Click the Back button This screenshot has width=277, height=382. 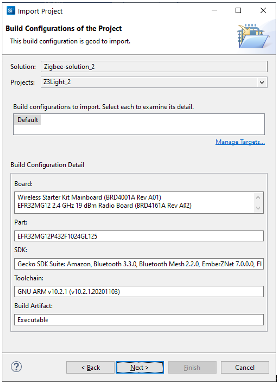click(x=91, y=367)
